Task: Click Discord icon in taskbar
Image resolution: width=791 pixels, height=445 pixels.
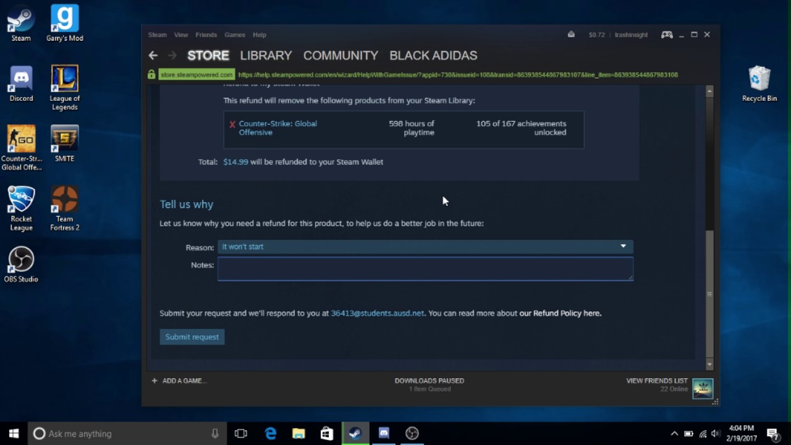Action: (384, 433)
